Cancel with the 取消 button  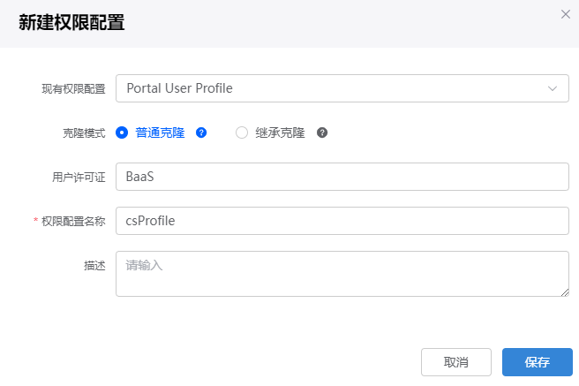point(456,362)
